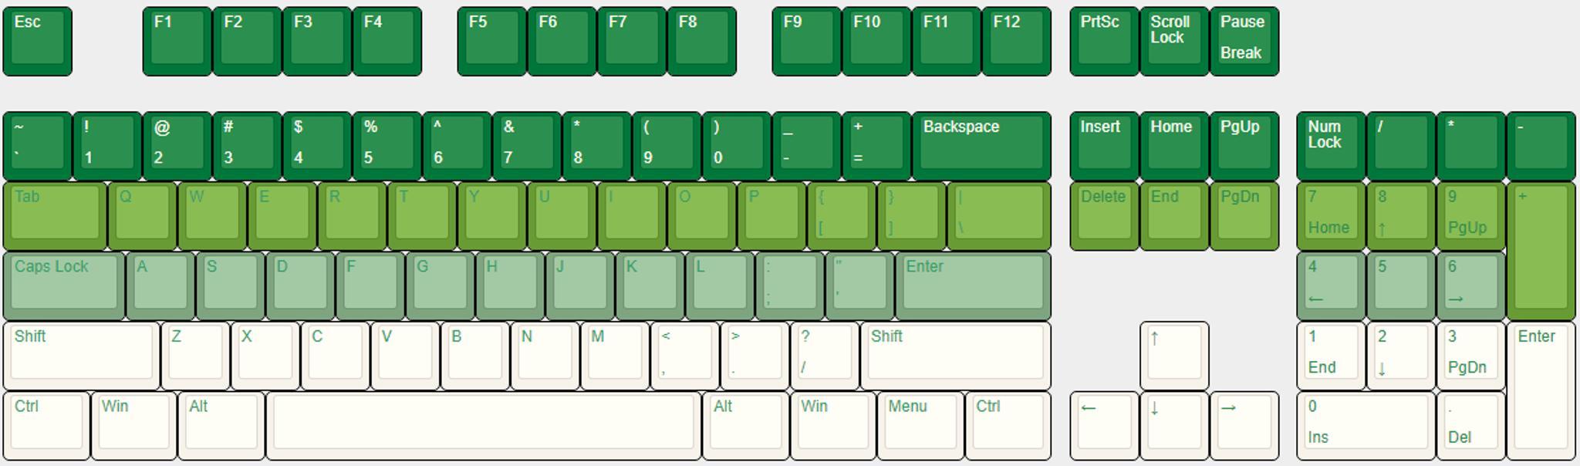The image size is (1580, 466).
Task: Click the Backspace key
Action: (x=981, y=145)
